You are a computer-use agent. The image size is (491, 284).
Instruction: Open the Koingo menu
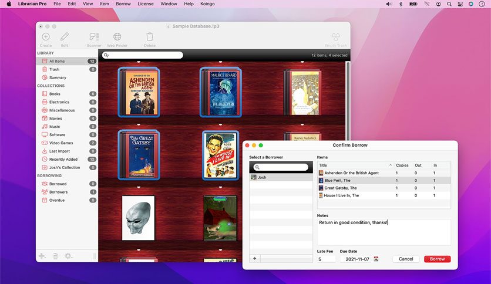(x=207, y=4)
